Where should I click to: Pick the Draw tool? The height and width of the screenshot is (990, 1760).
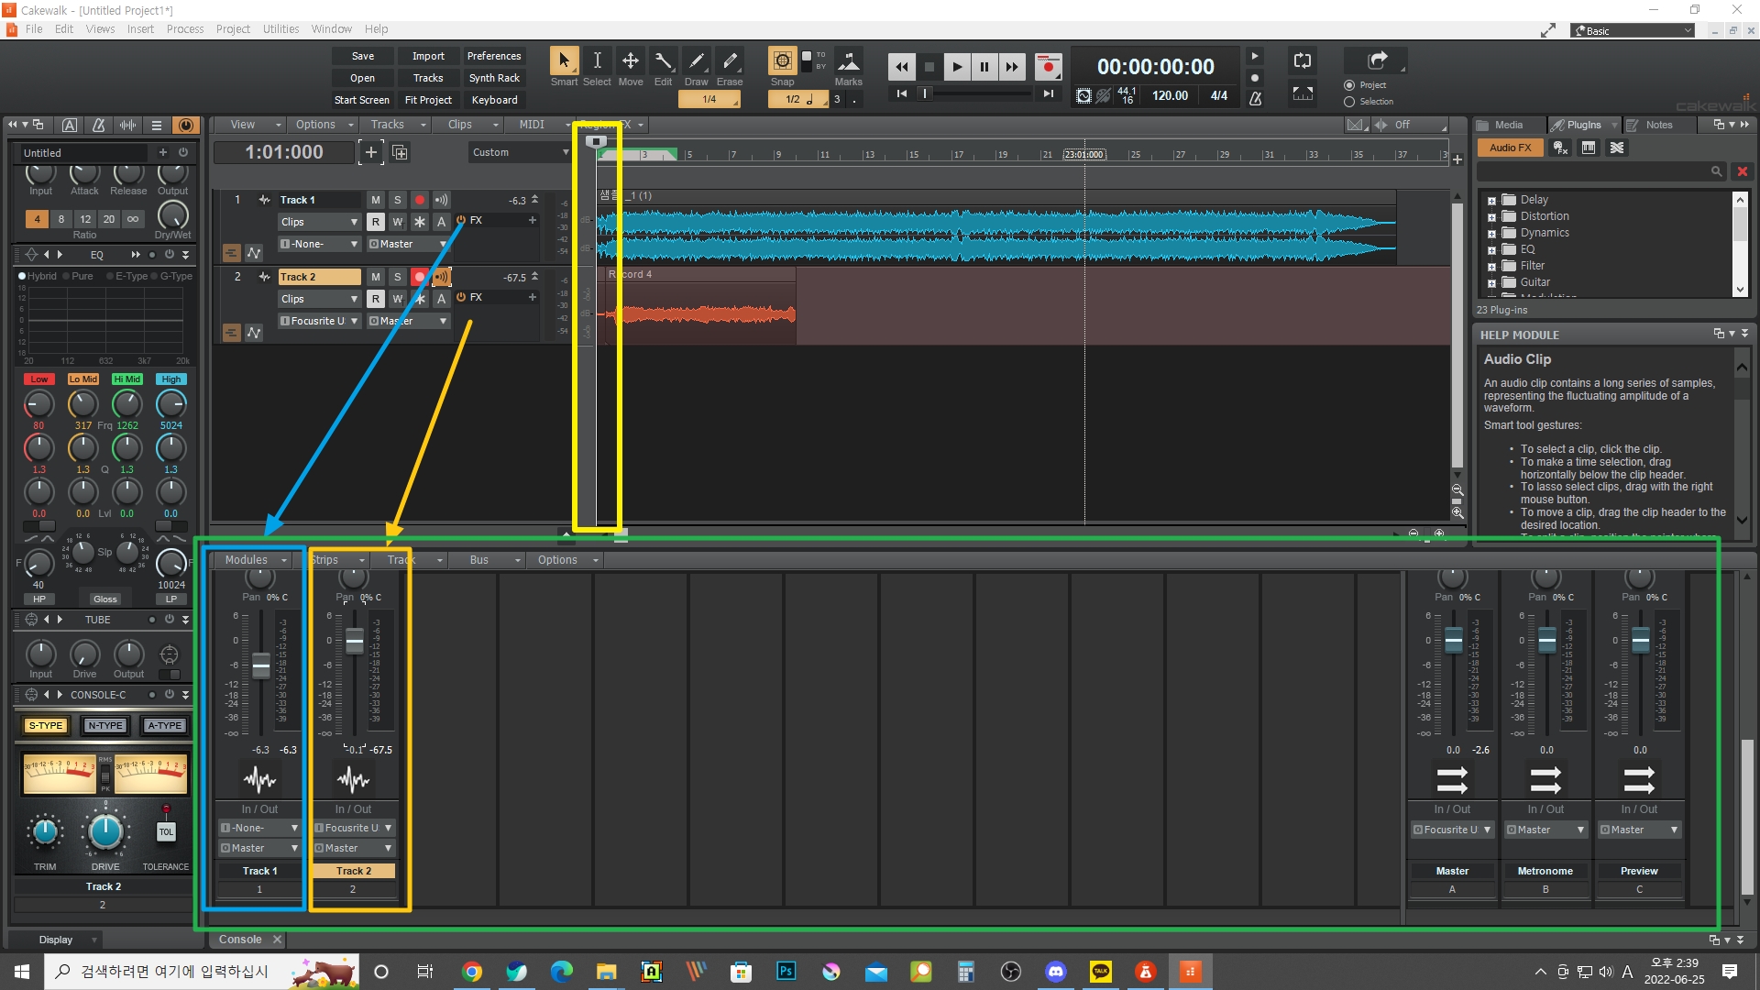click(x=697, y=61)
